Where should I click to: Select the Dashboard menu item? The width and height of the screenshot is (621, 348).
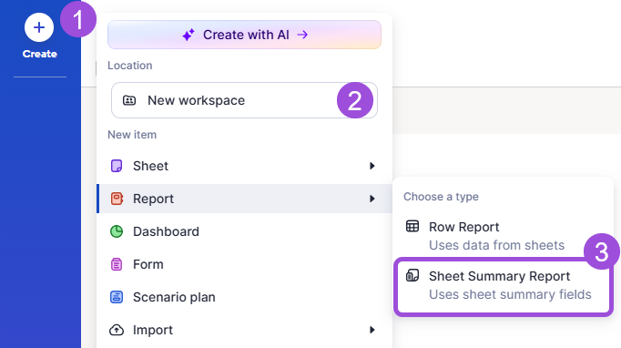tap(244, 231)
